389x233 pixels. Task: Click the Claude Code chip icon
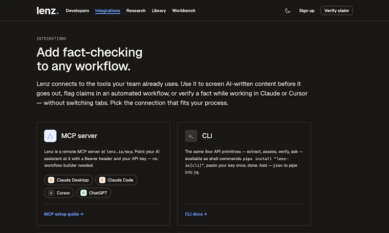(x=102, y=180)
